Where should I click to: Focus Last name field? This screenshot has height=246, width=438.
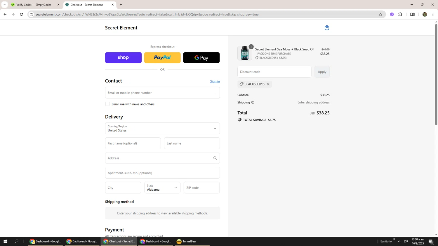(192, 143)
